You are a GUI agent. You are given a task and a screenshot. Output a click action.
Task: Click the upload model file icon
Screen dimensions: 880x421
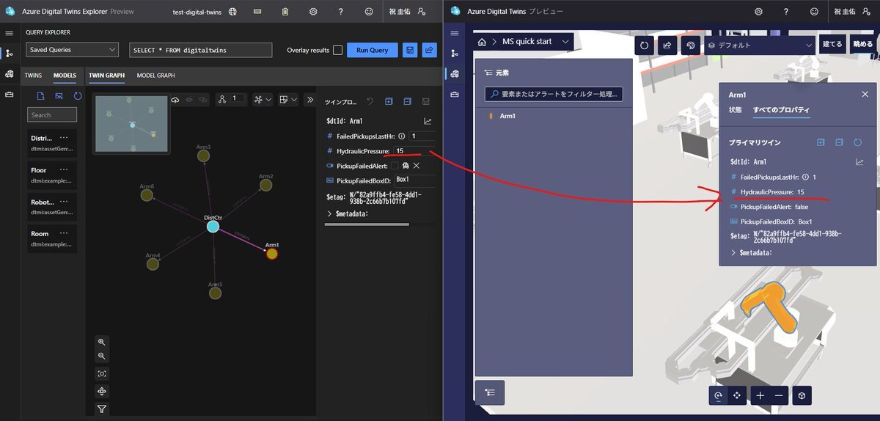point(41,96)
